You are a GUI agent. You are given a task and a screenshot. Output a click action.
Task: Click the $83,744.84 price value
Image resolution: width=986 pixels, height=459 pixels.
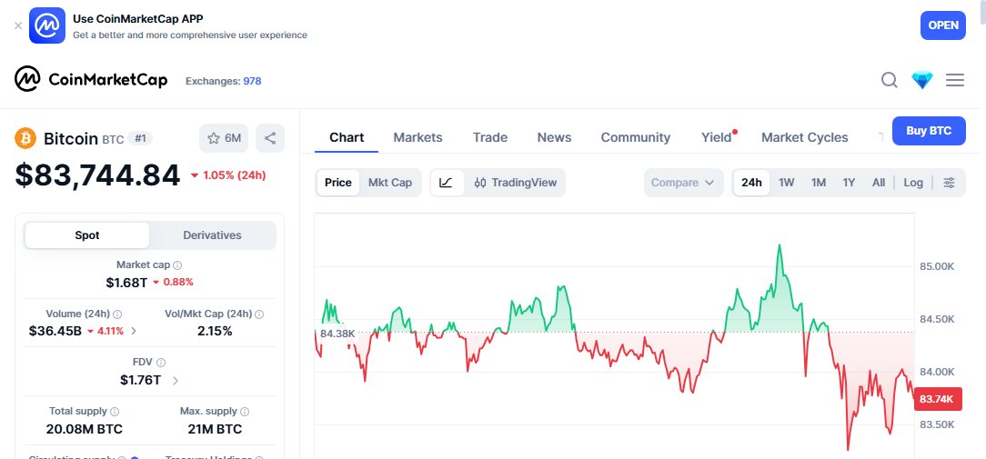pos(97,175)
